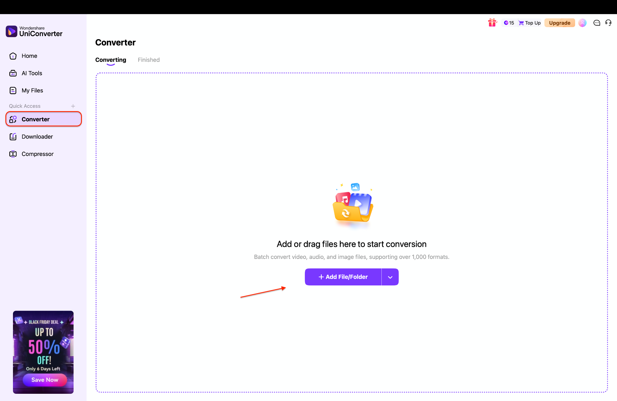617x401 pixels.
Task: Contact support via the headset icon
Action: (x=608, y=23)
